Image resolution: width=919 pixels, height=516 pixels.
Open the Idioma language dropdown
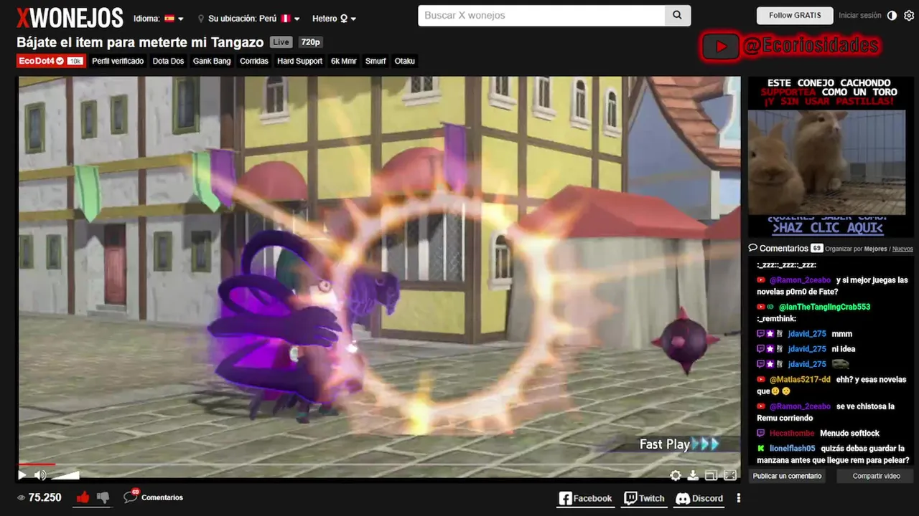(159, 19)
